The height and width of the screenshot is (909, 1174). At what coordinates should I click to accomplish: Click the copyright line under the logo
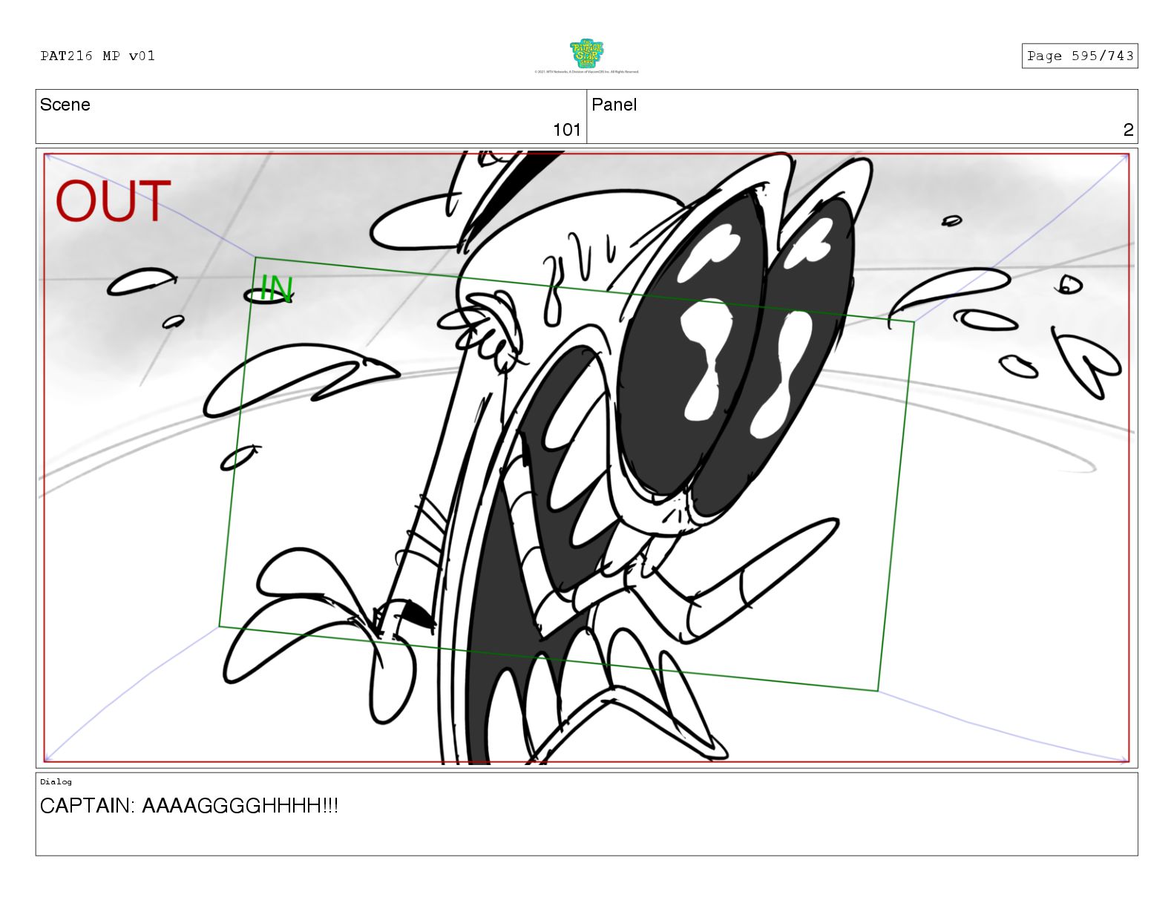coord(586,72)
